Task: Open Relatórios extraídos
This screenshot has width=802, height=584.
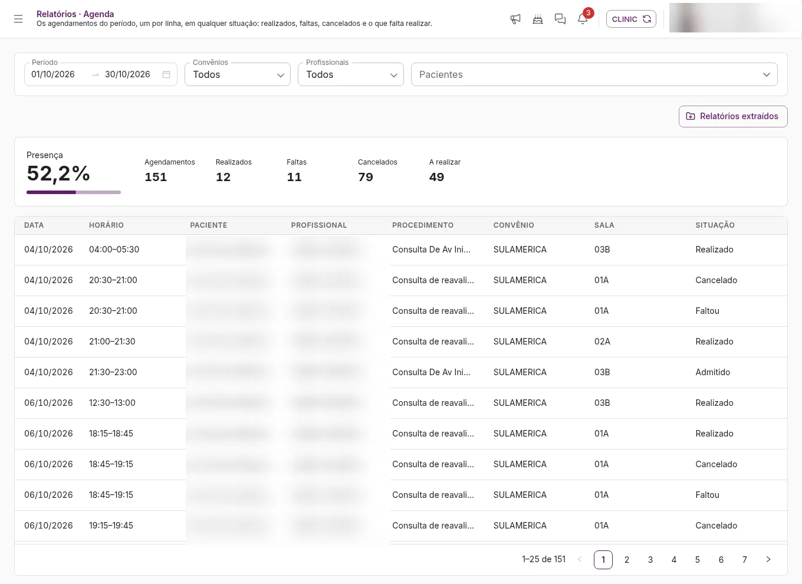Action: [x=733, y=116]
